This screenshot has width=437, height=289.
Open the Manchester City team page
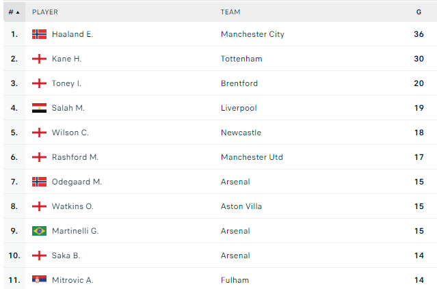[252, 34]
